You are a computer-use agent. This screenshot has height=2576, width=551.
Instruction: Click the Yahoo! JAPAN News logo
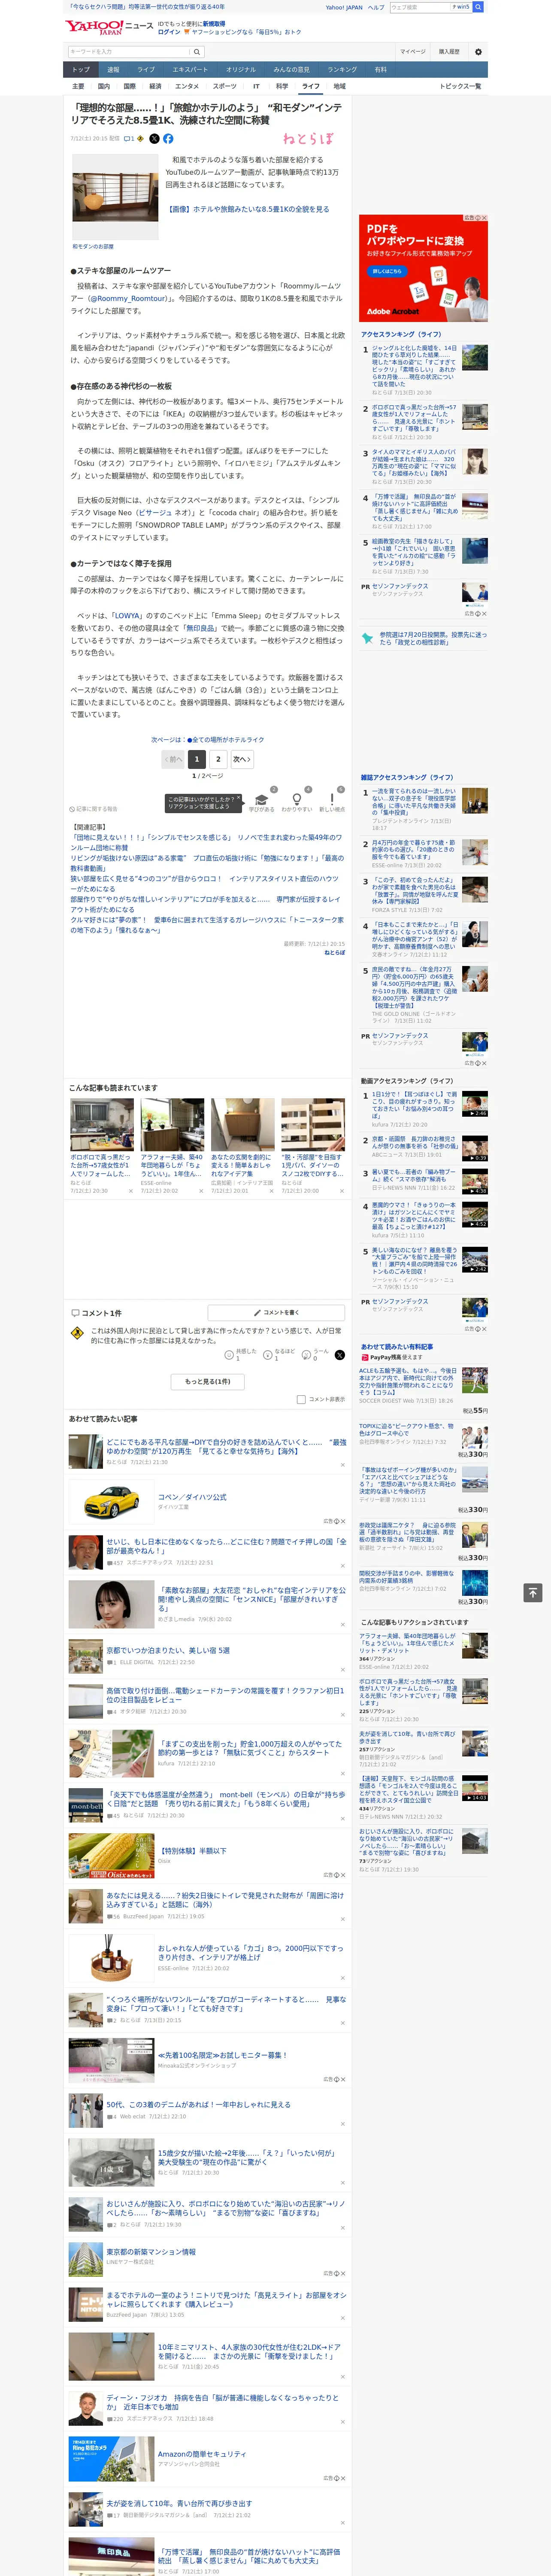[x=109, y=27]
